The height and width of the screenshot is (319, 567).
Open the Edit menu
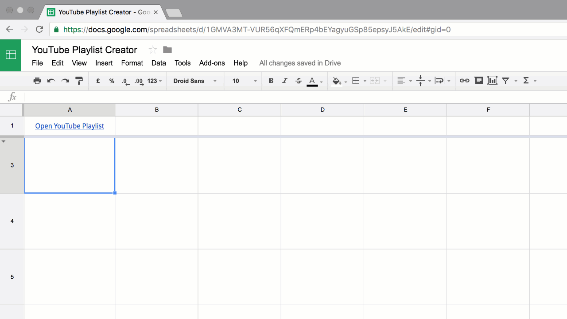[x=58, y=63]
